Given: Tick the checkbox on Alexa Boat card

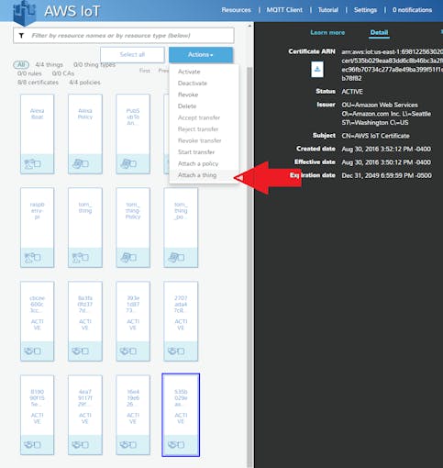Looking at the screenshot, I should (38, 164).
